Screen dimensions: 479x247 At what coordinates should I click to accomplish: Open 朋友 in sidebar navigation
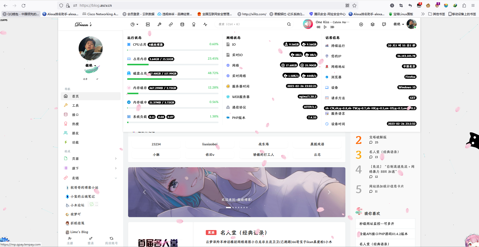tap(91, 133)
